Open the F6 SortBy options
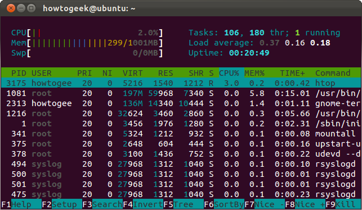 pyautogui.click(x=224, y=204)
